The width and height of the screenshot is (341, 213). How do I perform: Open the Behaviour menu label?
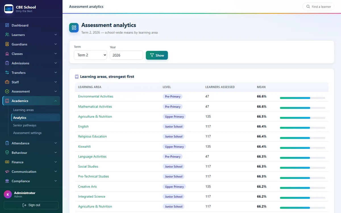point(19,153)
